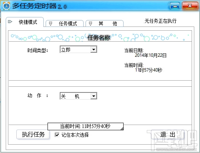Click the 无任务正在执行 status text
Screen dimensions: 200x153
pyautogui.click(x=160, y=21)
